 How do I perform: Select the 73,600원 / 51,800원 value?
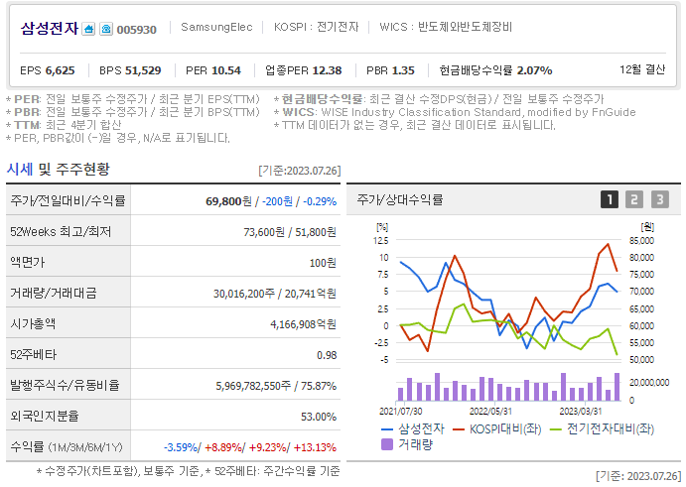coord(290,232)
